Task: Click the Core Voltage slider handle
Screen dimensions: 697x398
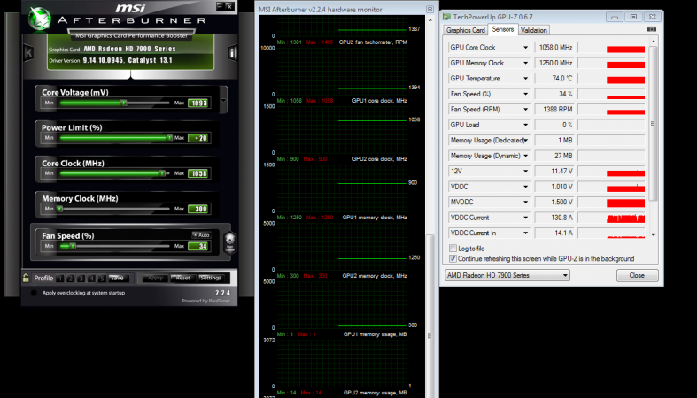Action: [124, 103]
